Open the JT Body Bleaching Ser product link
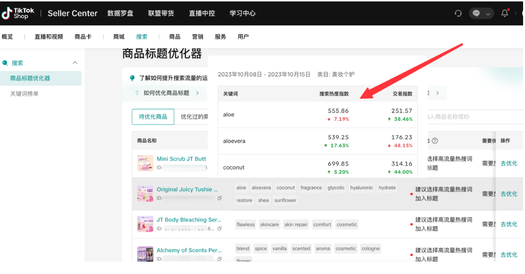This screenshot has height=274, width=525. point(189,220)
